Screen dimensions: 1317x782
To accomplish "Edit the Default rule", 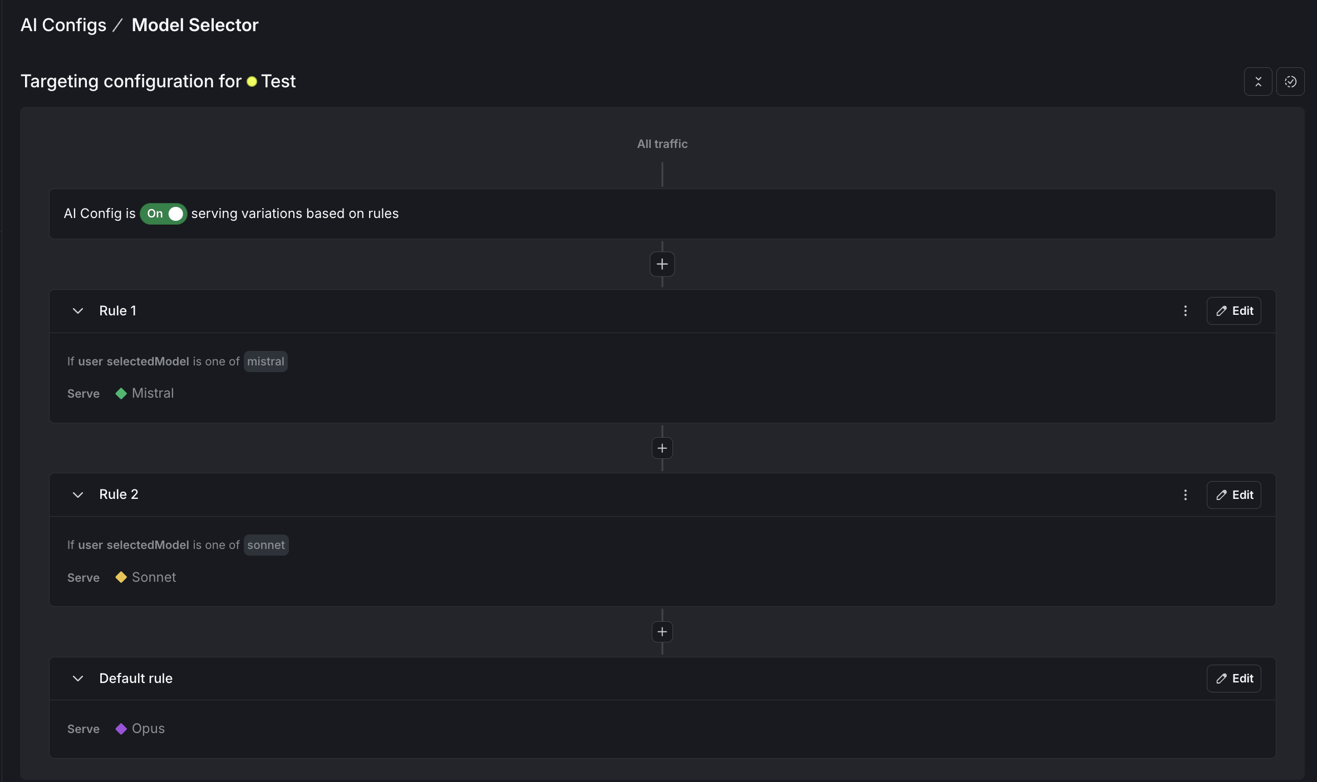I will click(x=1234, y=679).
